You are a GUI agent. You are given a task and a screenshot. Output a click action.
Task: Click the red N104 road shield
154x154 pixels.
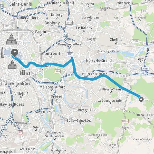(x=125, y=121)
